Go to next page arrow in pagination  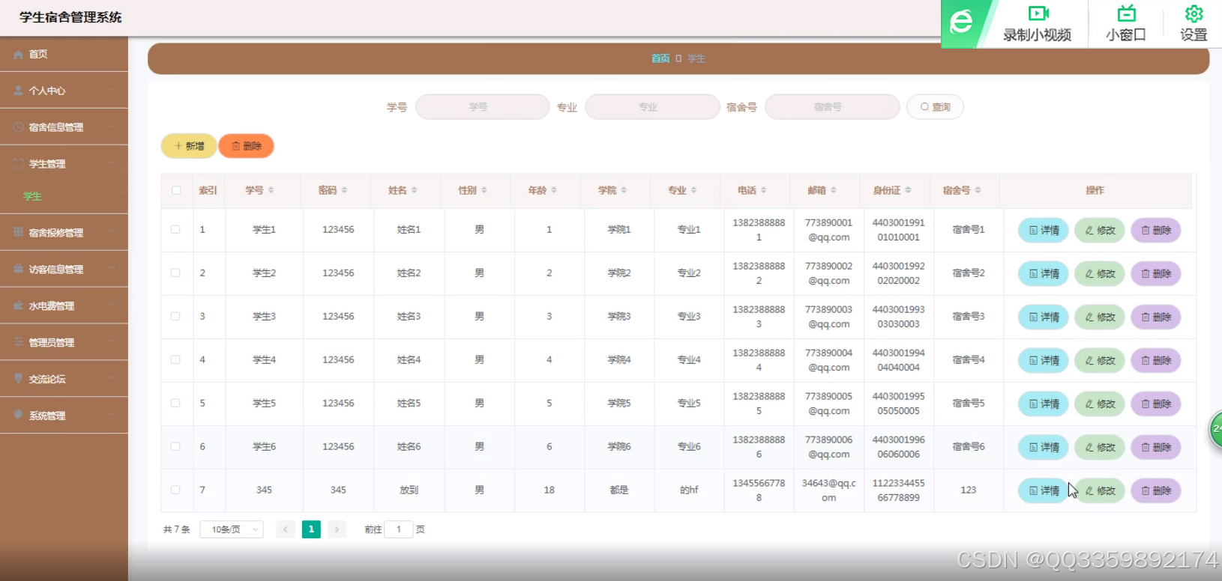point(337,529)
